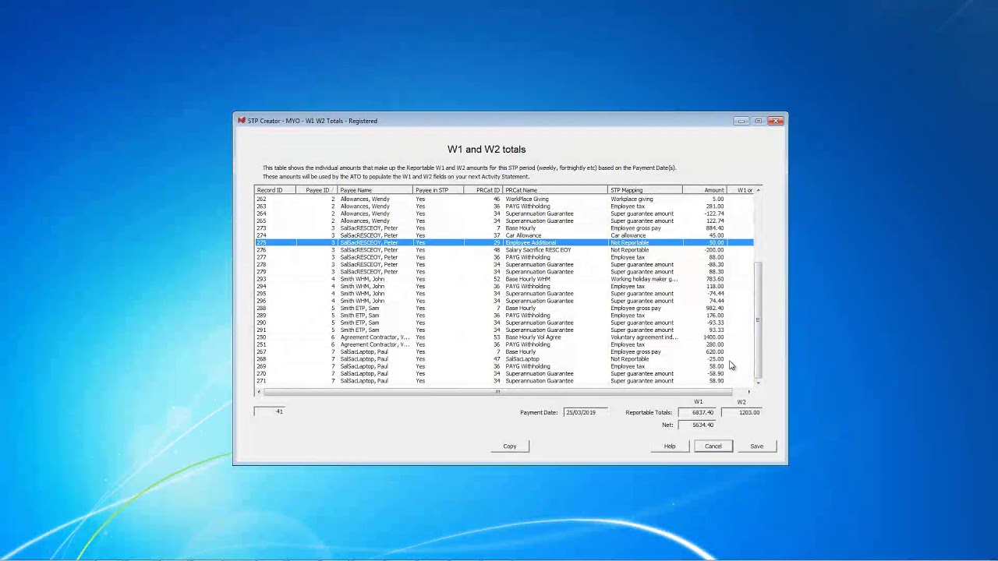Select record ID 291

pos(261,330)
